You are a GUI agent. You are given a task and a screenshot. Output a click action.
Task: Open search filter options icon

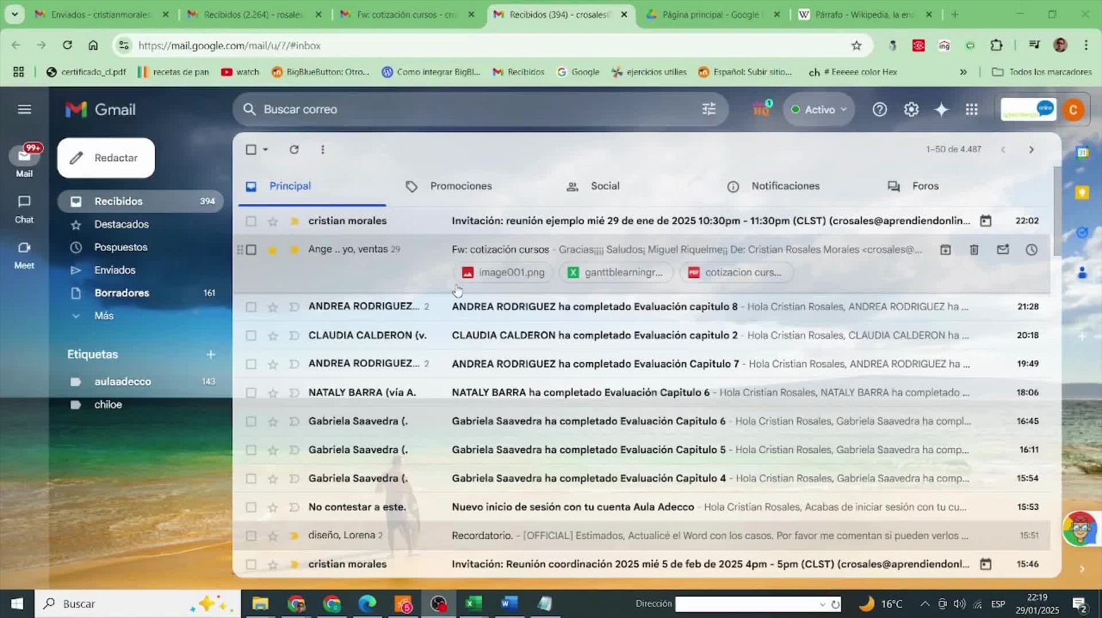click(x=709, y=109)
